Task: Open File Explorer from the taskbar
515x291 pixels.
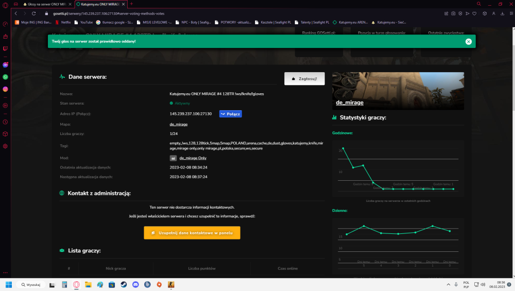Action: pos(88,284)
